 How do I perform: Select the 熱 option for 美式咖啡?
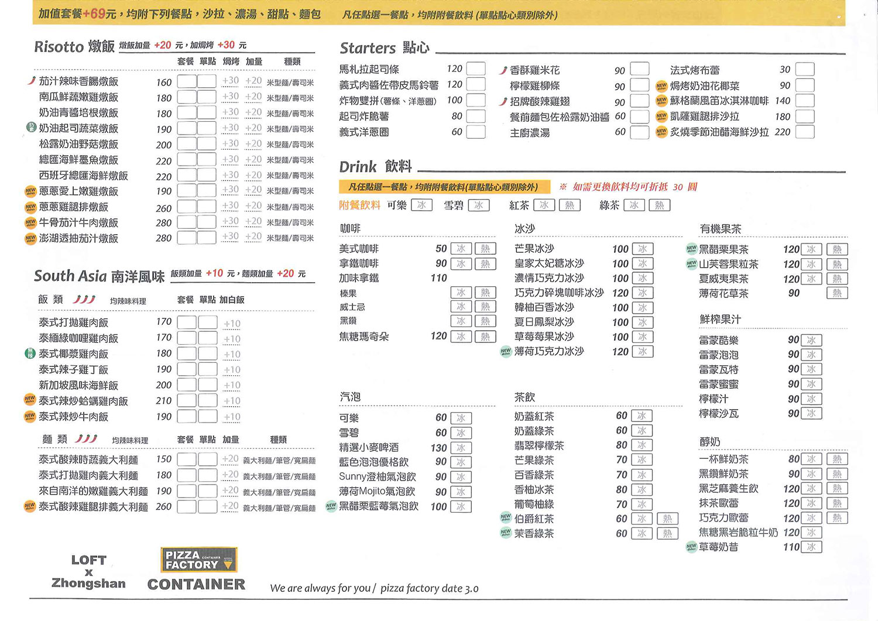click(x=485, y=249)
